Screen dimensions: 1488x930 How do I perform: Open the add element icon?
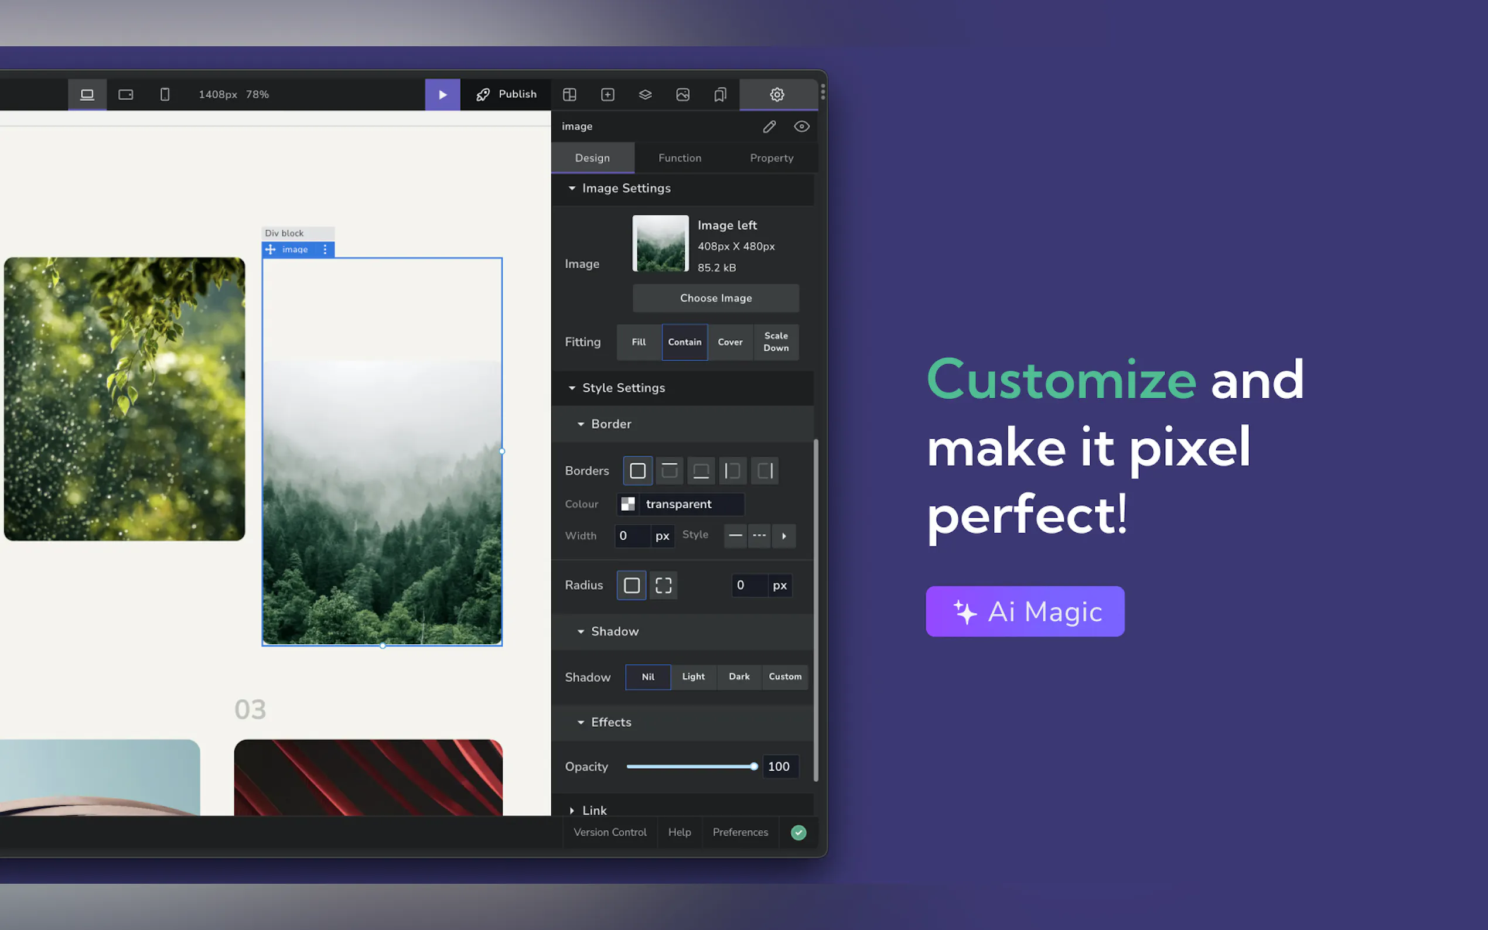point(607,95)
